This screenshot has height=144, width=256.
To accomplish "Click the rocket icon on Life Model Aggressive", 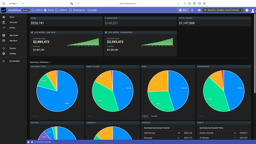I will coord(106,32).
